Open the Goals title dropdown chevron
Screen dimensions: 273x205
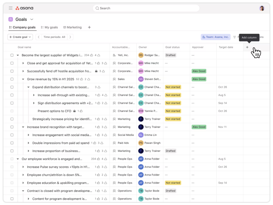click(x=32, y=19)
